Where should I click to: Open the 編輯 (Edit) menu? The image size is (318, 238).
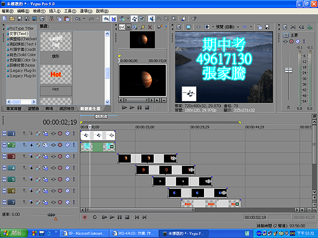coord(23,11)
